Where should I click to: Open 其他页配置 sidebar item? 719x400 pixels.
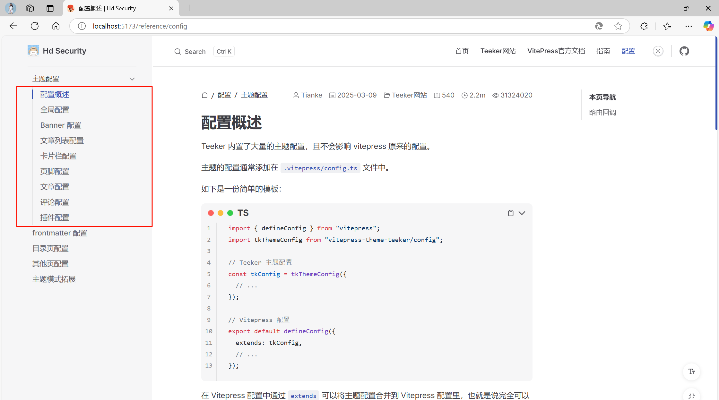coord(50,264)
